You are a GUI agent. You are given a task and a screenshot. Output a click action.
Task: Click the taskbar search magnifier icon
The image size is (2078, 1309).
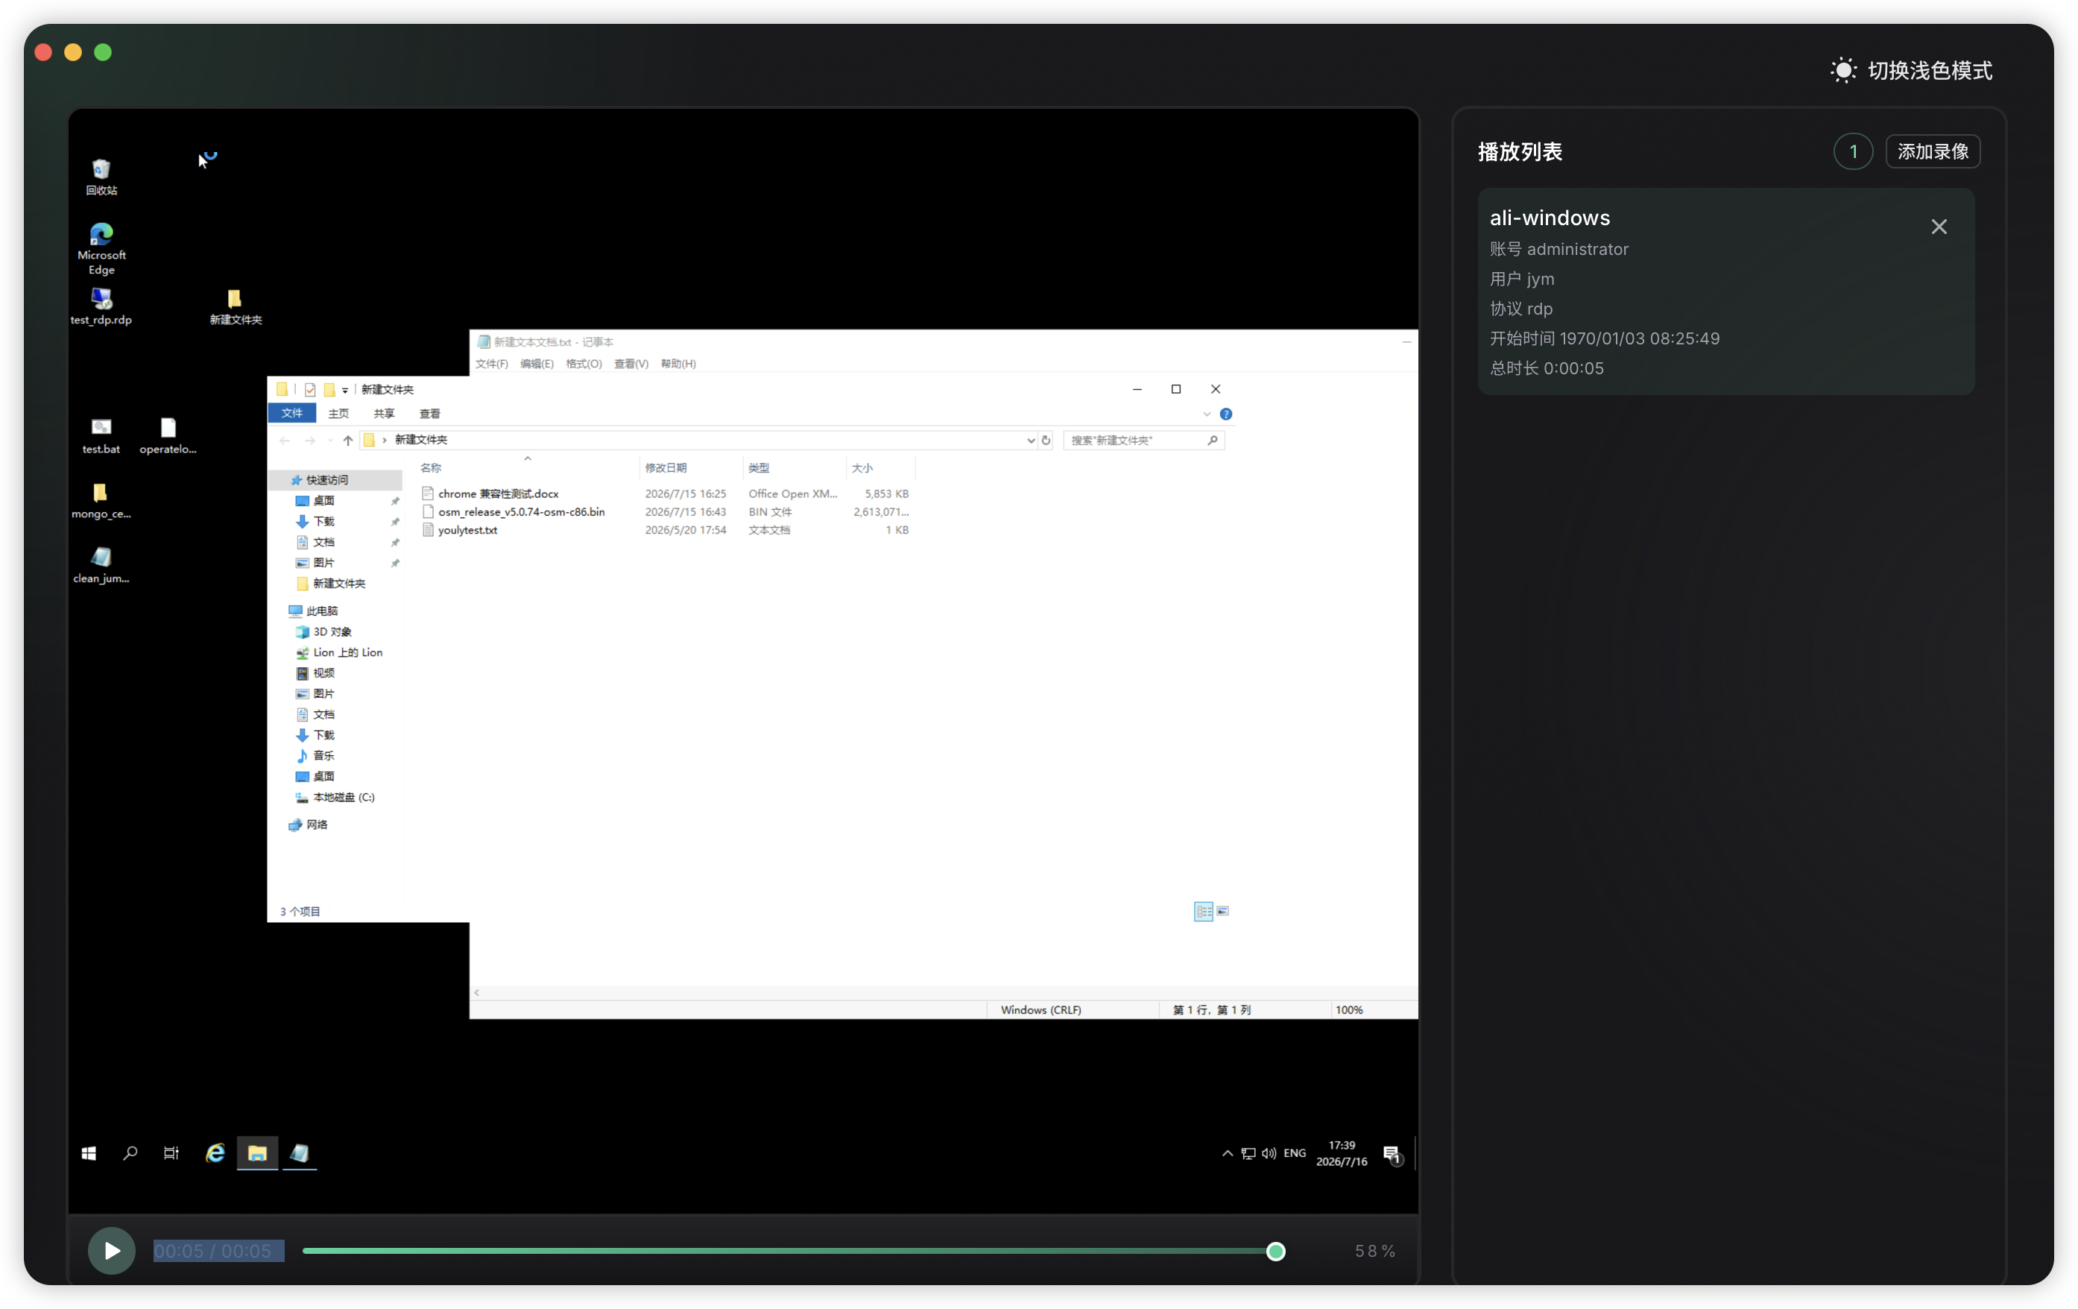pos(130,1154)
